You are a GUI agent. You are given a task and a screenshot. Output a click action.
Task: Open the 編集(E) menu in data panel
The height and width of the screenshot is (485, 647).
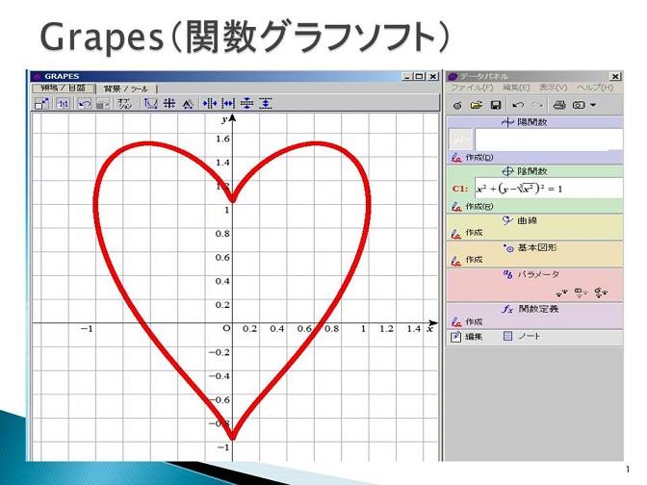click(516, 88)
